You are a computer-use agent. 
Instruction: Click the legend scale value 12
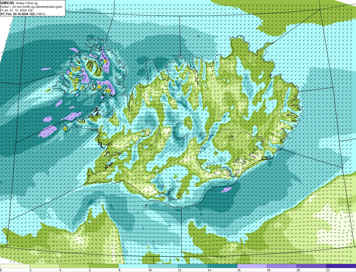pos(180,270)
